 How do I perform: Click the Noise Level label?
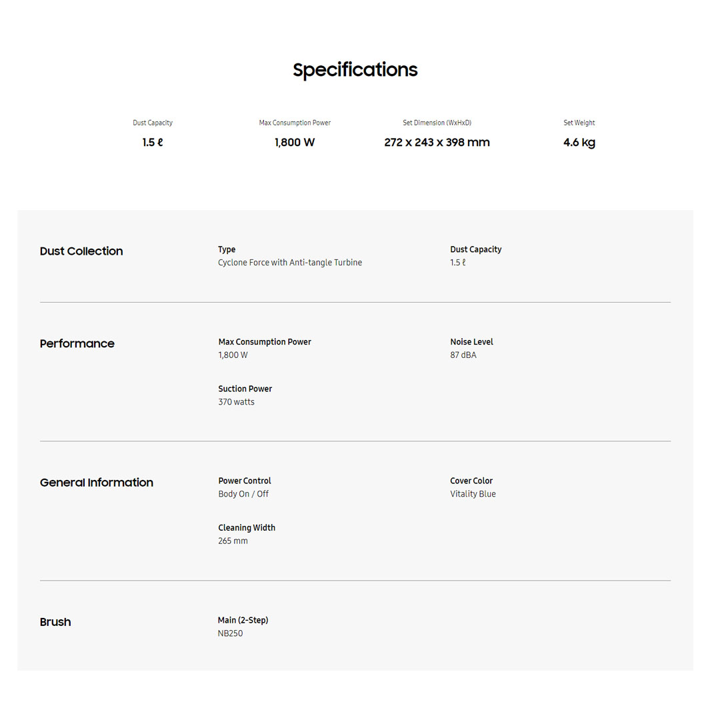pos(471,342)
